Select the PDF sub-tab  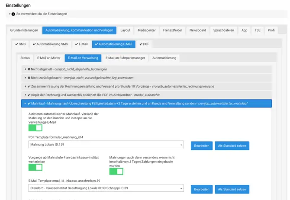[144, 44]
